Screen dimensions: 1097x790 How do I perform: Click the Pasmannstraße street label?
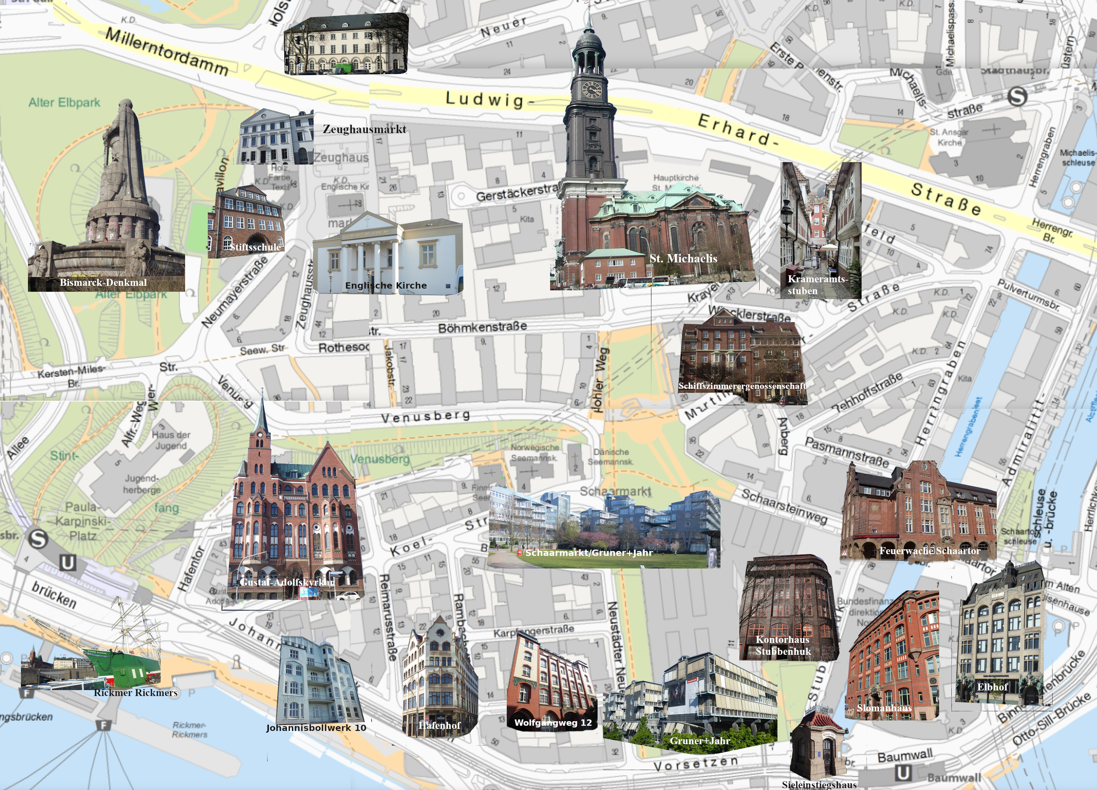[x=847, y=452]
